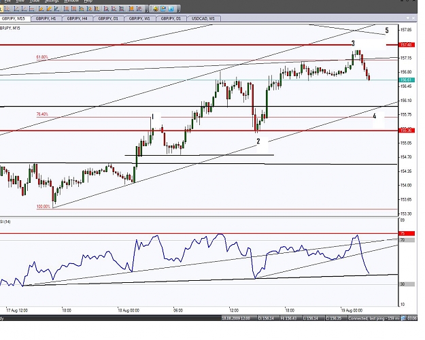Click the last icon before the first toolbar overflow arrow

(x=139, y=9)
